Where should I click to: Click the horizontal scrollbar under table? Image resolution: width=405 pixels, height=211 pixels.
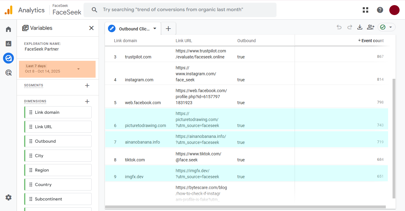click(x=245, y=207)
